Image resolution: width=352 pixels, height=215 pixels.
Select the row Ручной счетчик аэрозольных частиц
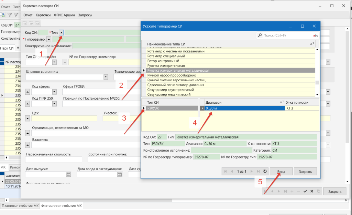coord(231,80)
